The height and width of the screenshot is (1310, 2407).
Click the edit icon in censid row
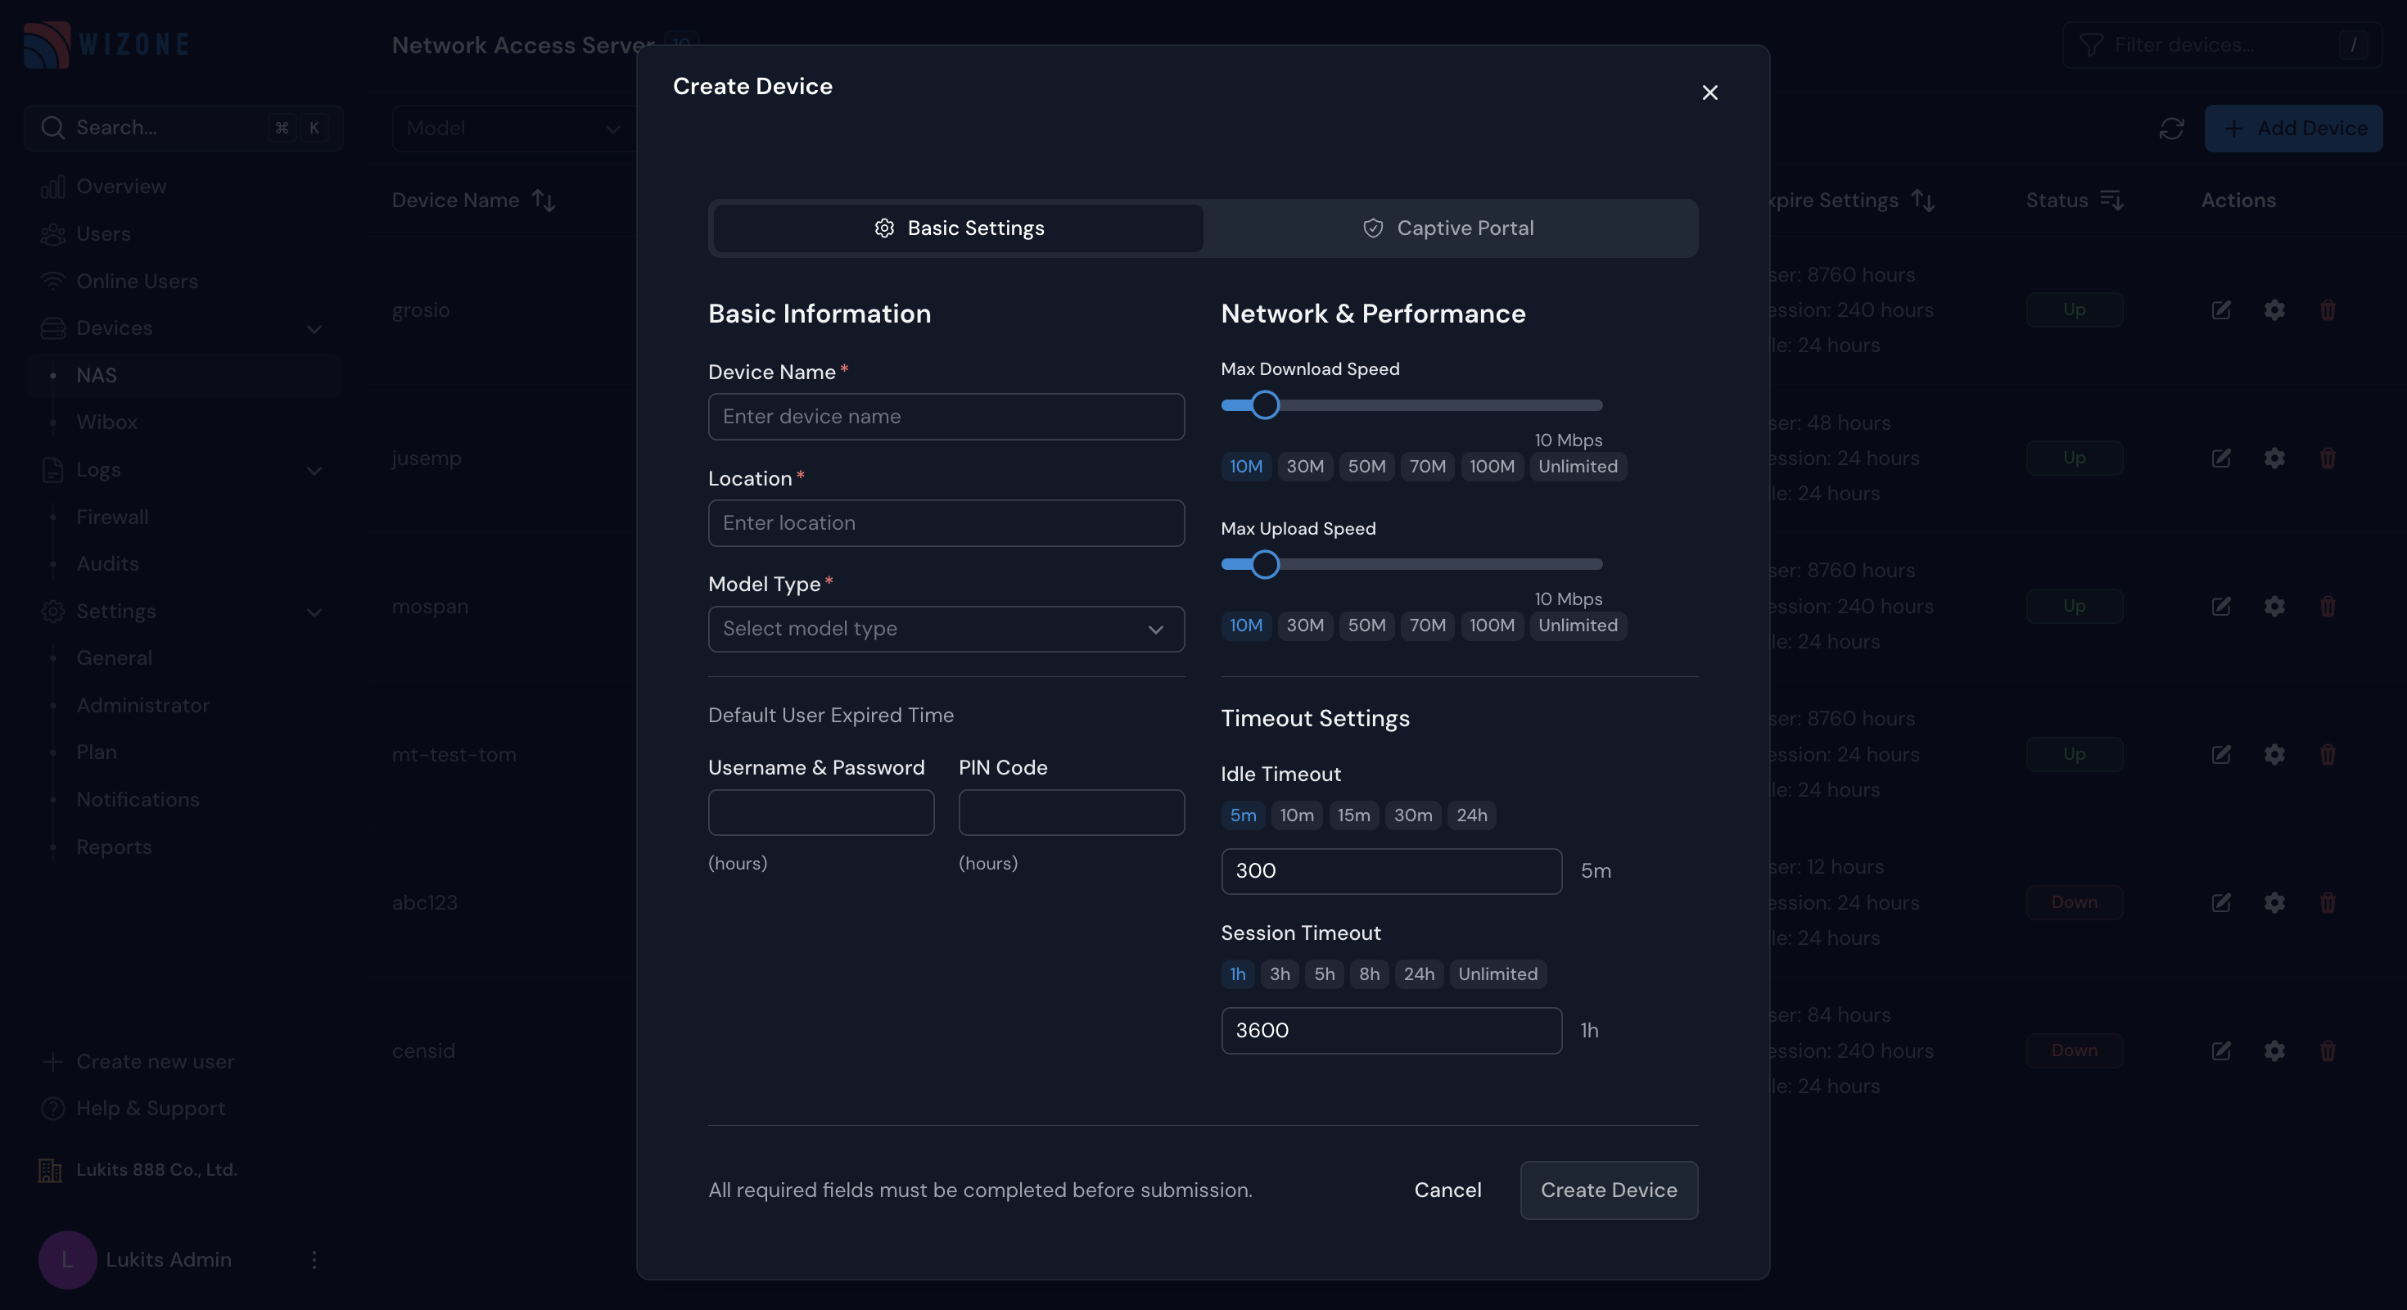[x=2221, y=1050]
